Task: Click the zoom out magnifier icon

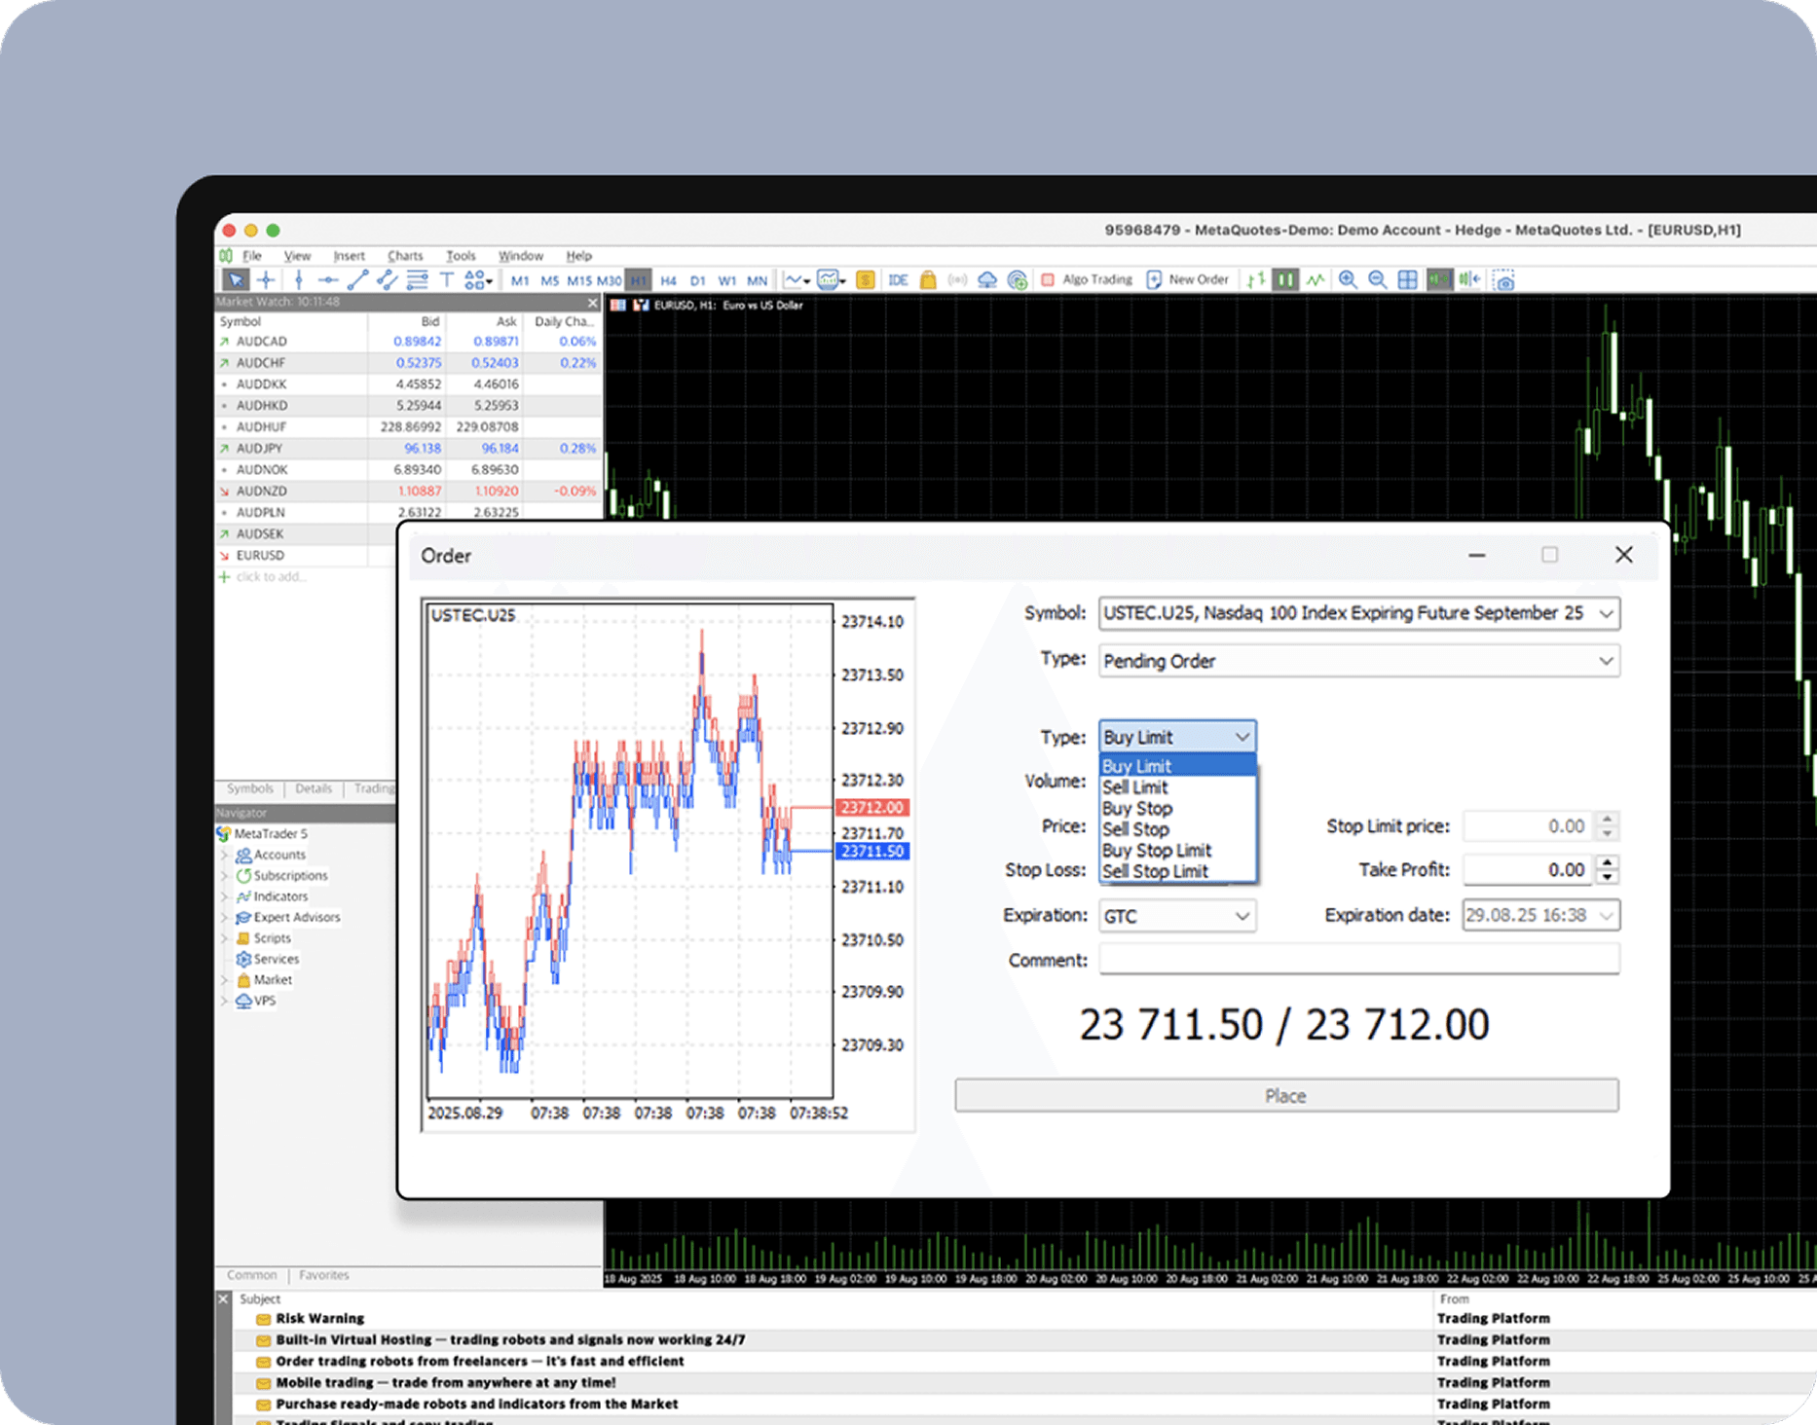Action: click(x=1377, y=280)
